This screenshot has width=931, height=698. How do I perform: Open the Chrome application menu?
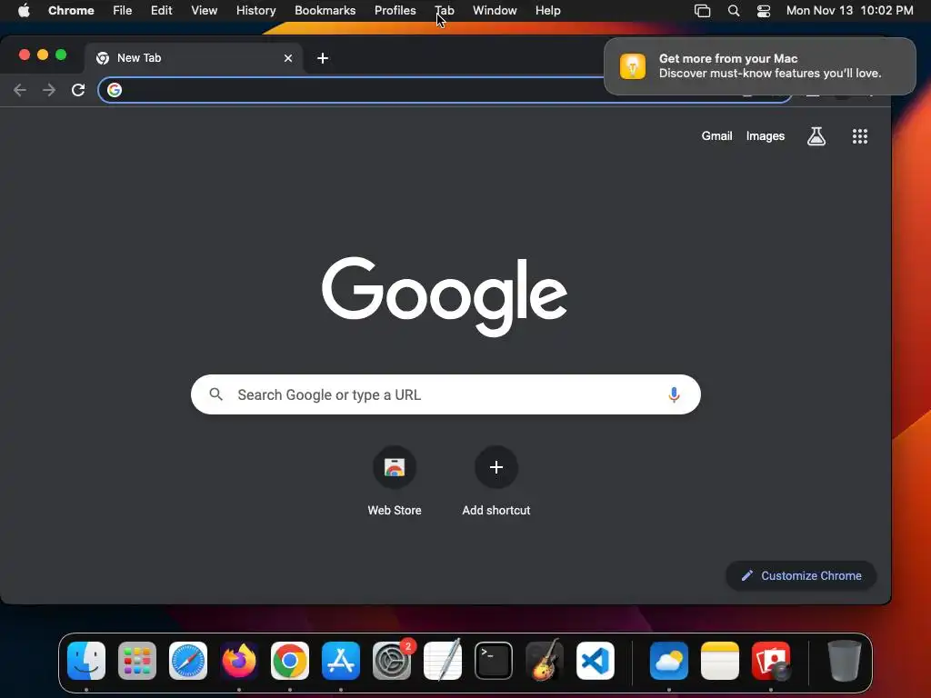tap(71, 10)
